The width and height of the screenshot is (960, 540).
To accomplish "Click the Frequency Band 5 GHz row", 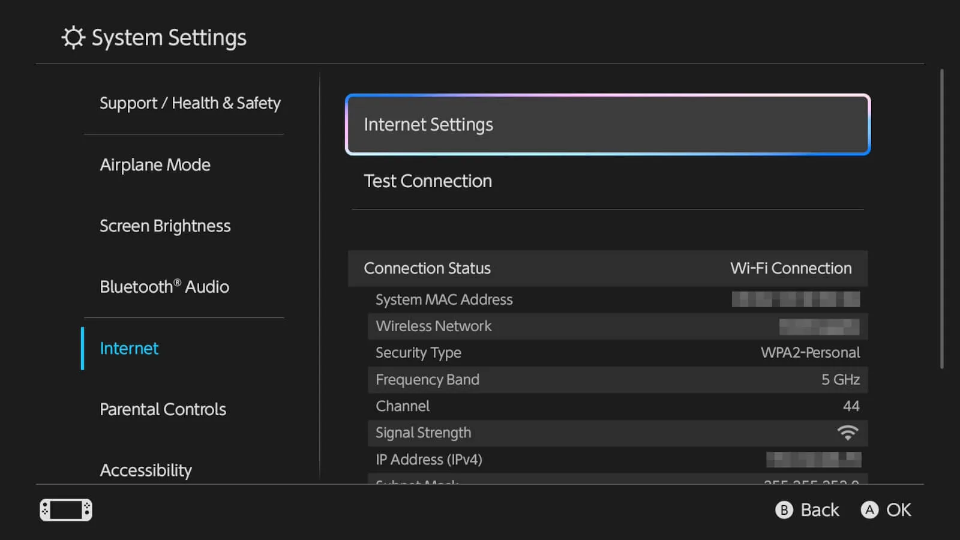I will tap(617, 379).
